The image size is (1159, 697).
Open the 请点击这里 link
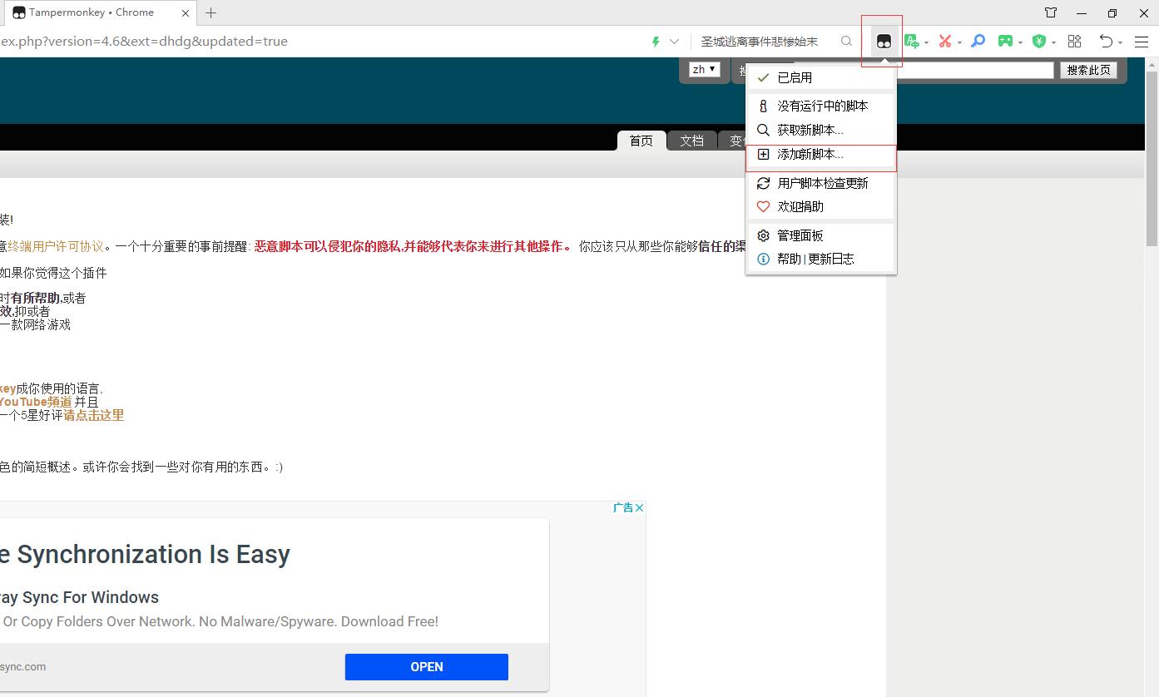(93, 415)
